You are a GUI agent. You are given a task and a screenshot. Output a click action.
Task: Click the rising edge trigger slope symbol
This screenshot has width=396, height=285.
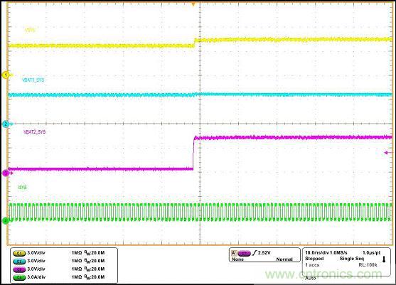255,253
